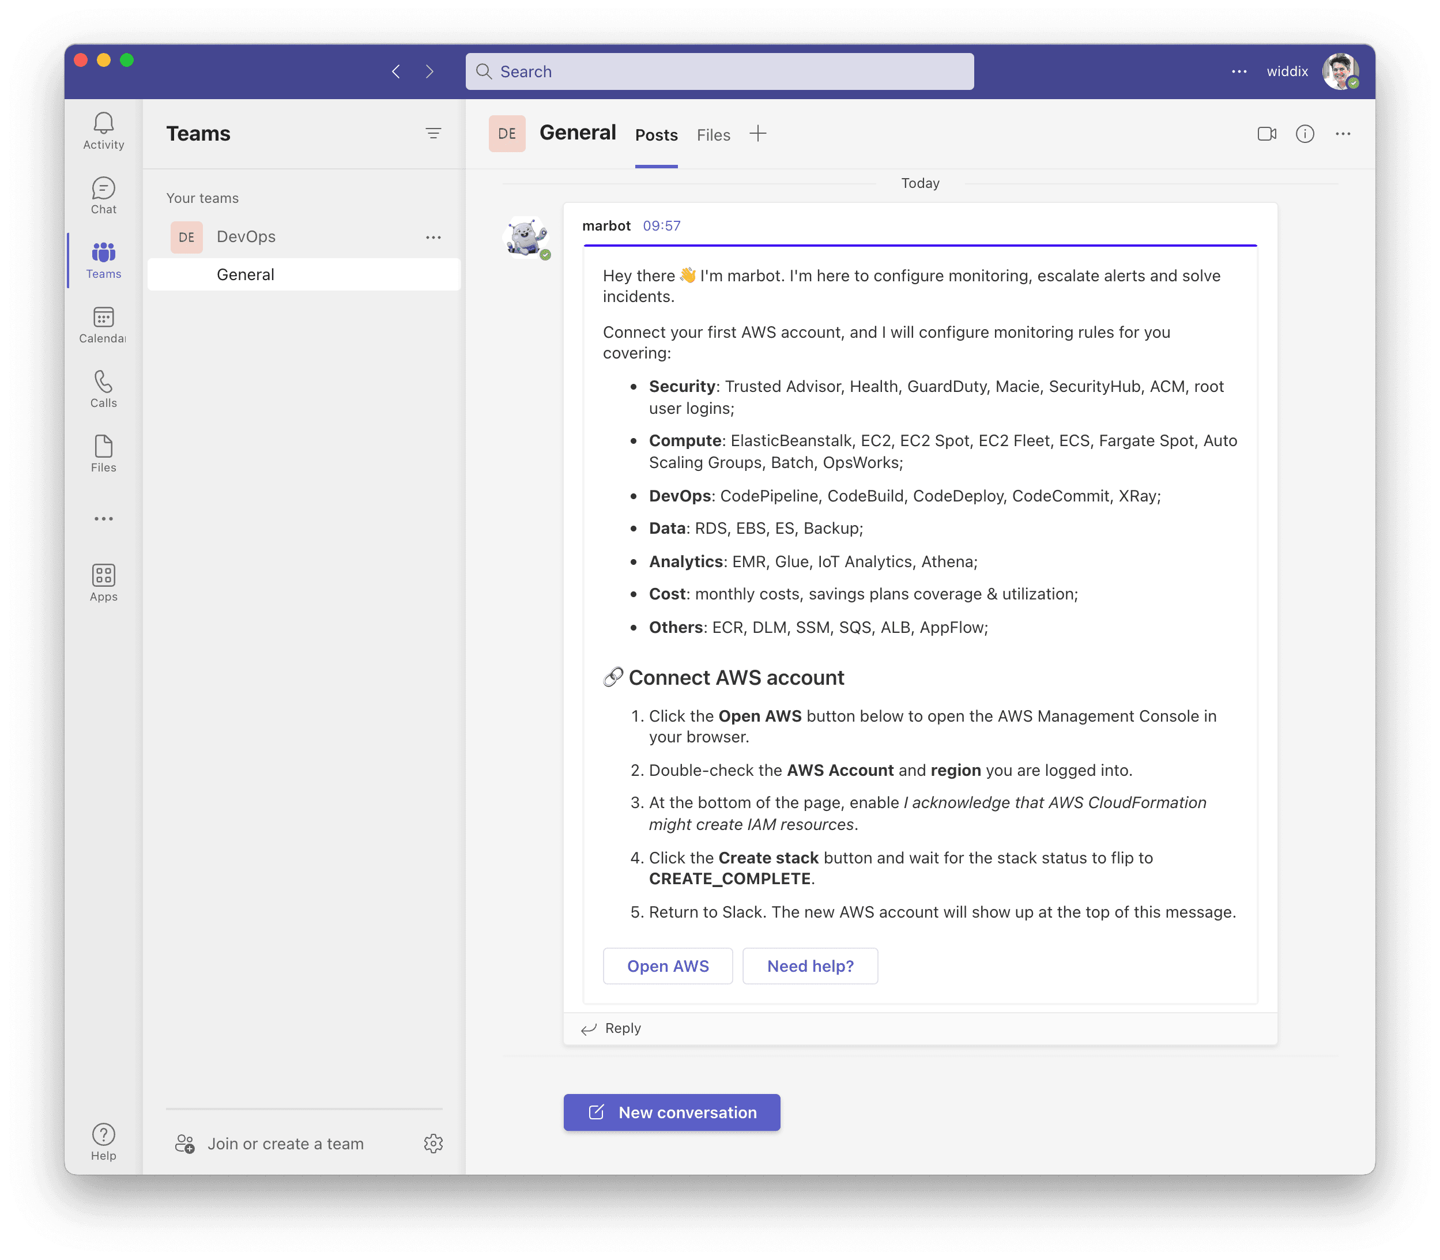Click the marbot sender name

606,226
